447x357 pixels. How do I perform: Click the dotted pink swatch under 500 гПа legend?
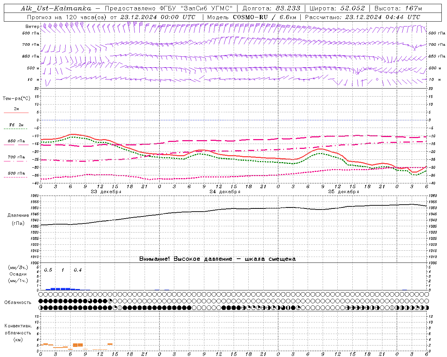point(16,177)
